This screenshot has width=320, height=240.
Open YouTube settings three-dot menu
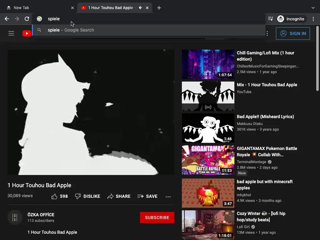pos(267,33)
